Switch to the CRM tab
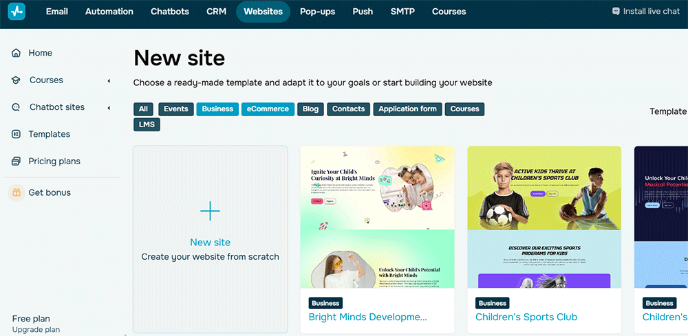Viewport: 688px width, 336px height. [x=216, y=12]
